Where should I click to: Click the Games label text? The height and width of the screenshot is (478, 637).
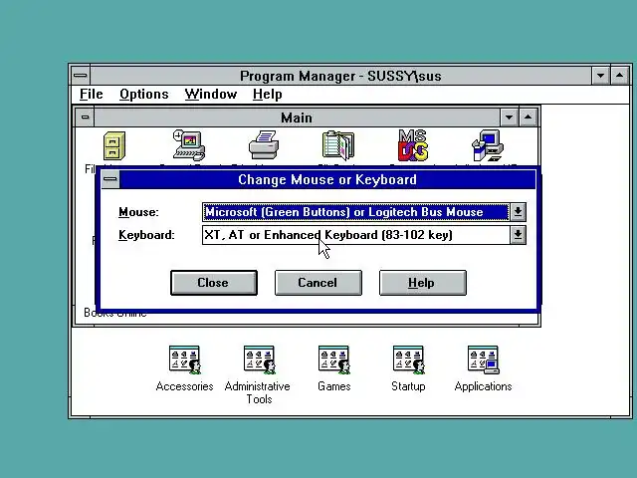(334, 386)
